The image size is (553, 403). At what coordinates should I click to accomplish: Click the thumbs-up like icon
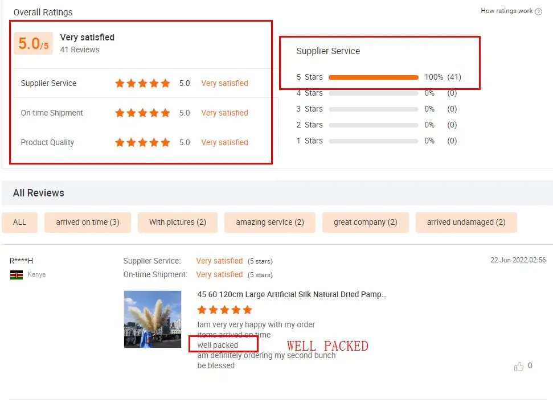tap(518, 367)
